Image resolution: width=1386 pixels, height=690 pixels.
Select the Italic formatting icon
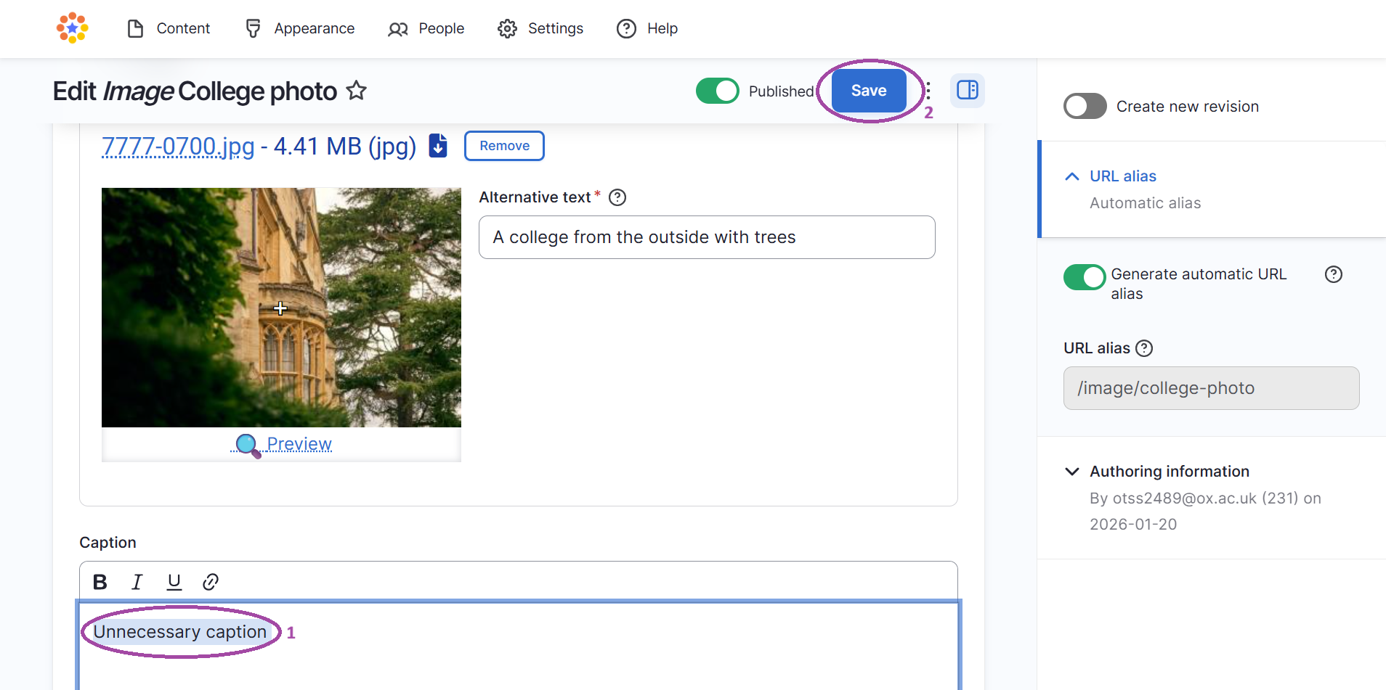click(x=137, y=581)
